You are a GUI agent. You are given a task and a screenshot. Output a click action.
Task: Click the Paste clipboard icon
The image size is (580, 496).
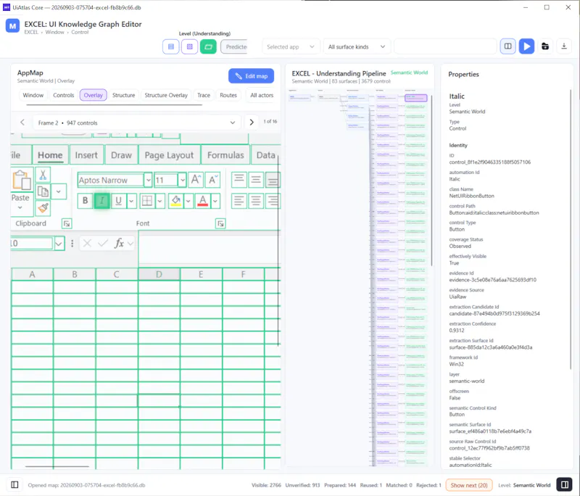22,181
